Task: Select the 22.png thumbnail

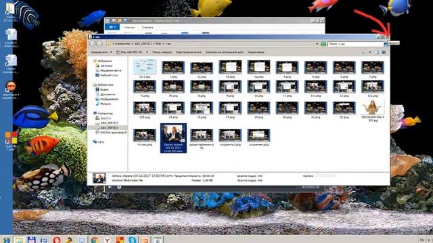Action: click(x=344, y=108)
